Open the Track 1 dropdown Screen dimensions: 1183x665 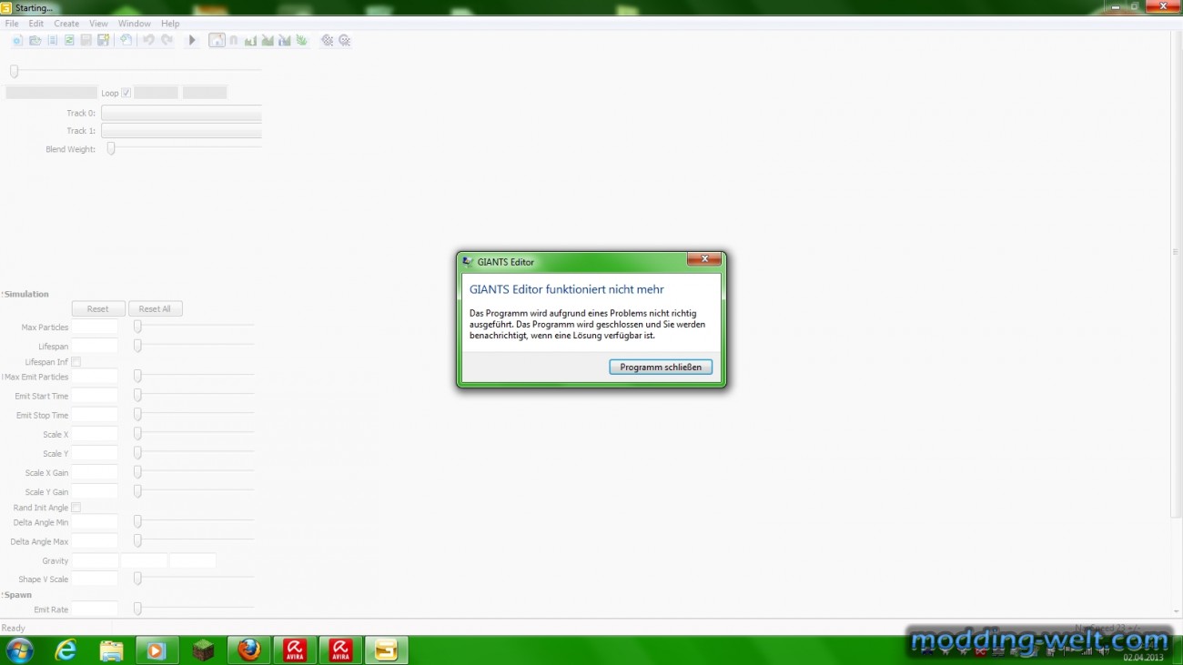[x=181, y=131]
